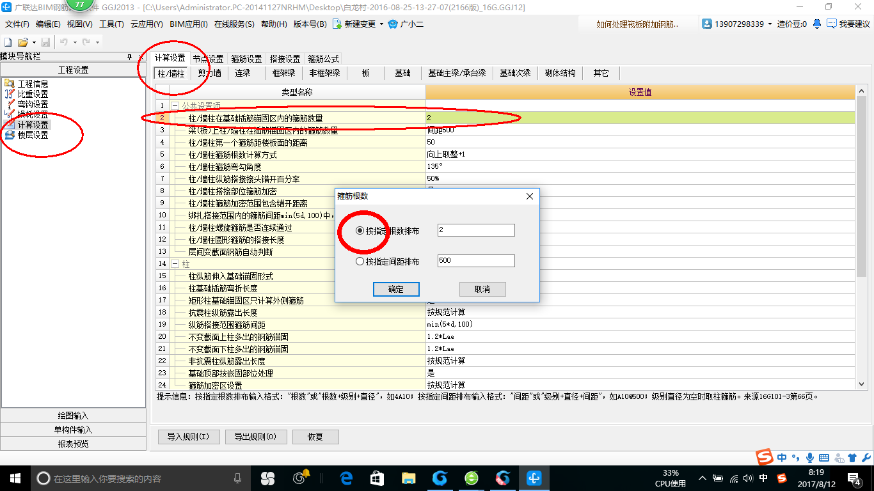
Task: Open the Windows Start button
Action: pyautogui.click(x=15, y=478)
